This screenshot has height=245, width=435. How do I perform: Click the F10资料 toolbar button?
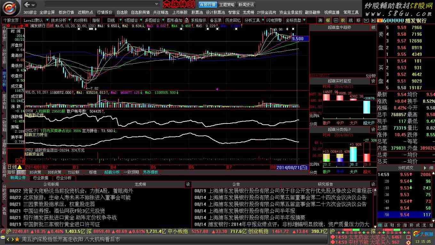(81, 20)
